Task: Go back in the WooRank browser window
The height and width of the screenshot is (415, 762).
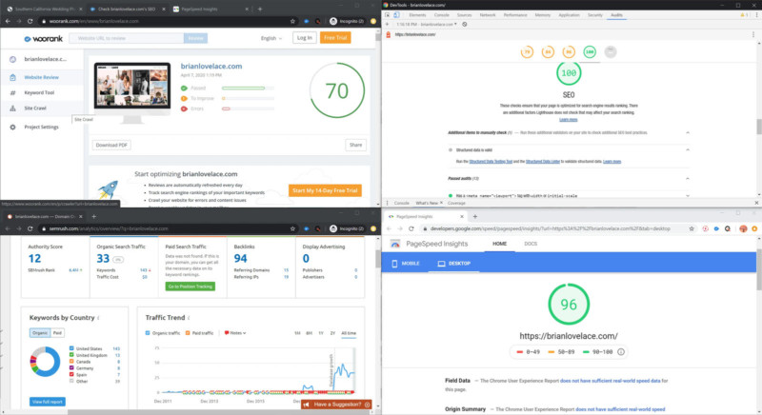Action: pos(8,21)
